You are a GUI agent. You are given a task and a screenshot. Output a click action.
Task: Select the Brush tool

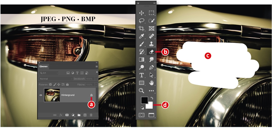[142, 44]
